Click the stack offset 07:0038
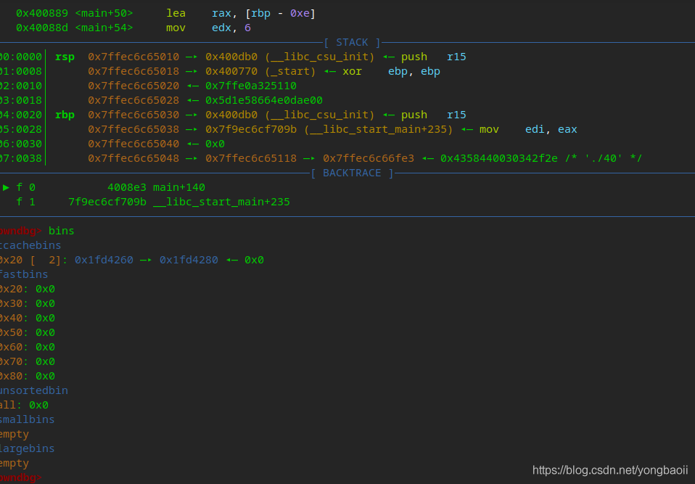695x484 pixels. (x=21, y=159)
